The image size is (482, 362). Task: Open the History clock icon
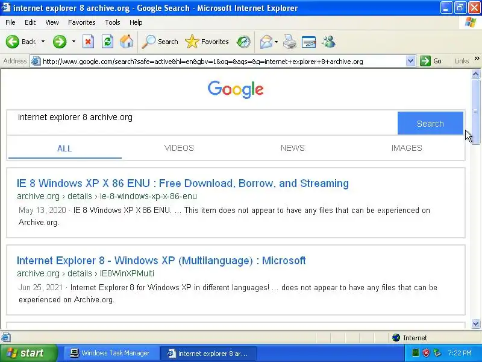pyautogui.click(x=243, y=42)
